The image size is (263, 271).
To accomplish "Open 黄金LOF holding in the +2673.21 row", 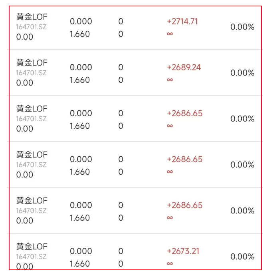I will (32, 247).
